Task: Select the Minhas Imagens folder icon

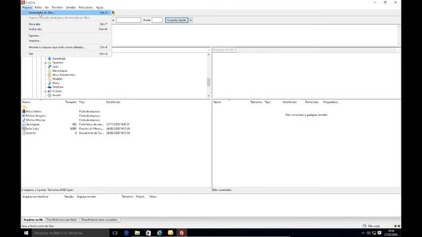Action: [x=24, y=116]
